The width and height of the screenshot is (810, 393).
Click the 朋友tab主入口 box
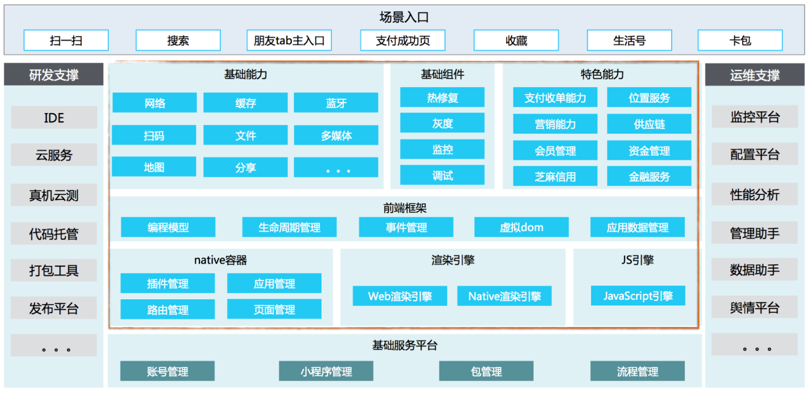point(289,41)
